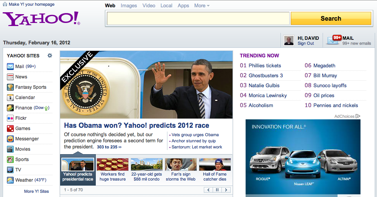The width and height of the screenshot is (377, 197).
Task: Open the 303 to 235 link
Action: pos(109,147)
